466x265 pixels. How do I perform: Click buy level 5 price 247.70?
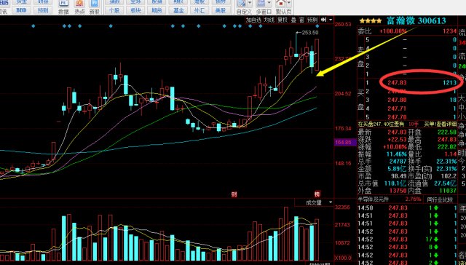pyautogui.click(x=397, y=117)
